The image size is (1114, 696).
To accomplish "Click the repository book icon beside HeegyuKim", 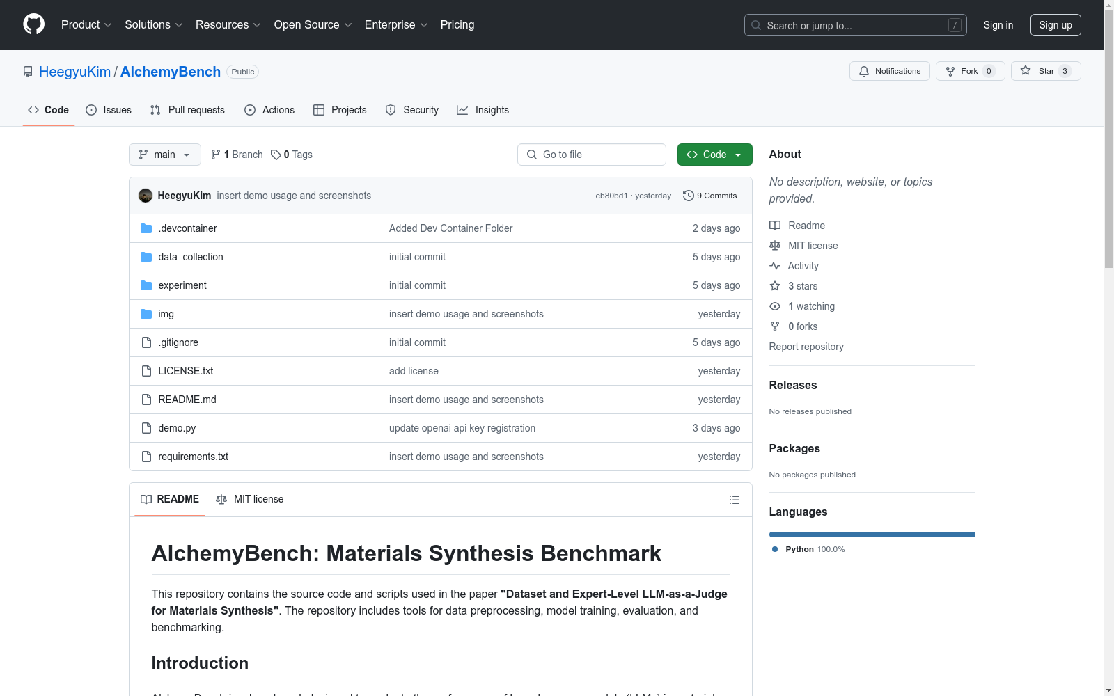I will click(x=28, y=72).
